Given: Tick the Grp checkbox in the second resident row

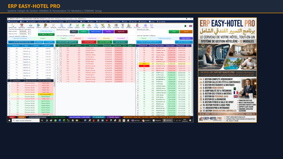Looking at the screenshot, I should (x=61, y=50).
